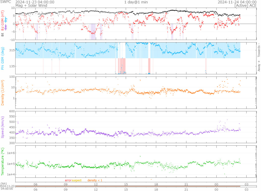Image resolution: width=261 pixels, height=191 pixels.
Task: Click the yellow 'suspect' legend entry
Action: (x=76, y=180)
